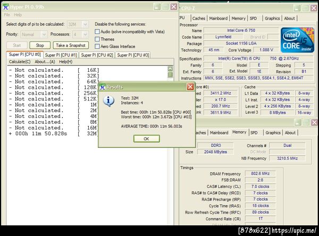This screenshot has height=236, width=319.
Task: Open About...(A) menu in Super PI
Action: click(x=45, y=62)
